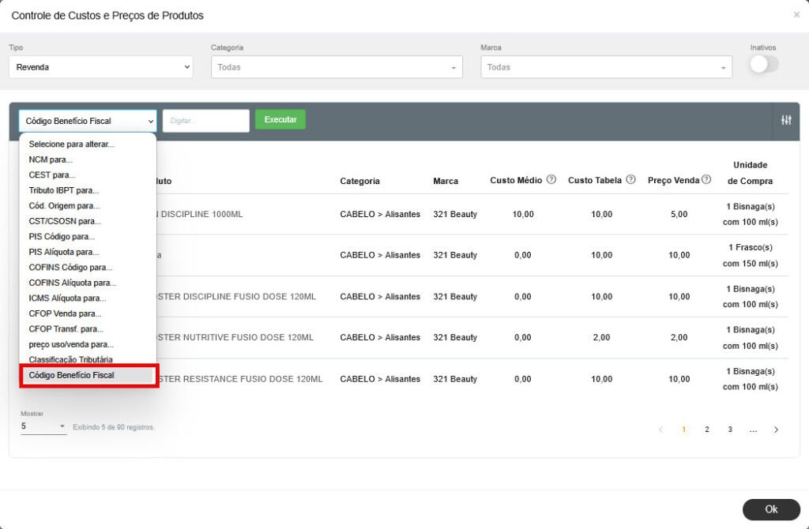Select 'NCM para...' option

(x=51, y=159)
